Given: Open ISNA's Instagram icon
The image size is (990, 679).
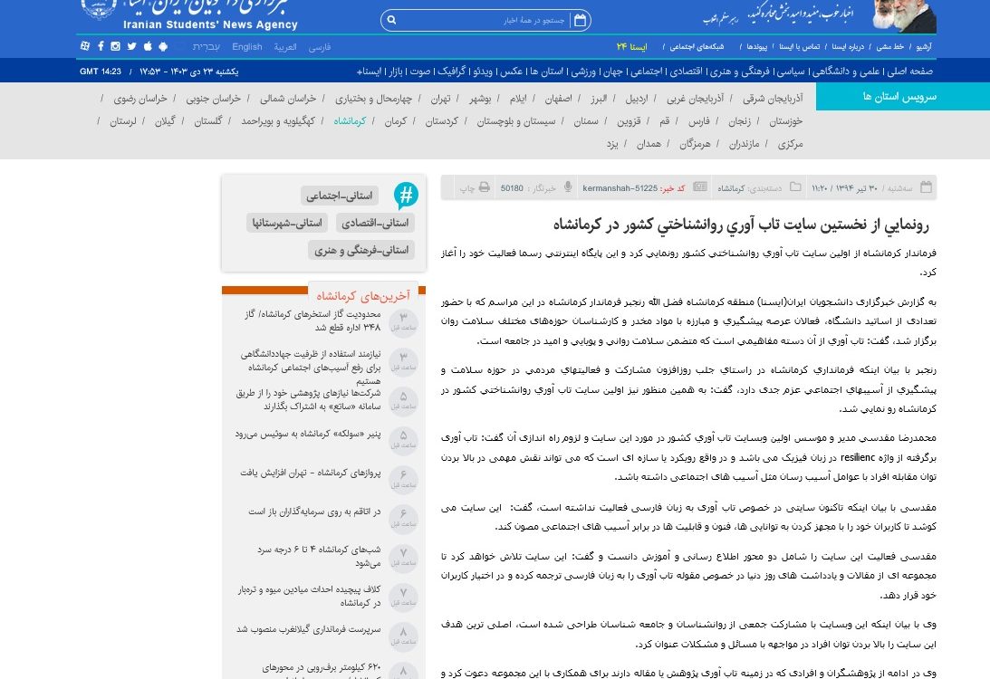Looking at the screenshot, I should pyautogui.click(x=116, y=46).
